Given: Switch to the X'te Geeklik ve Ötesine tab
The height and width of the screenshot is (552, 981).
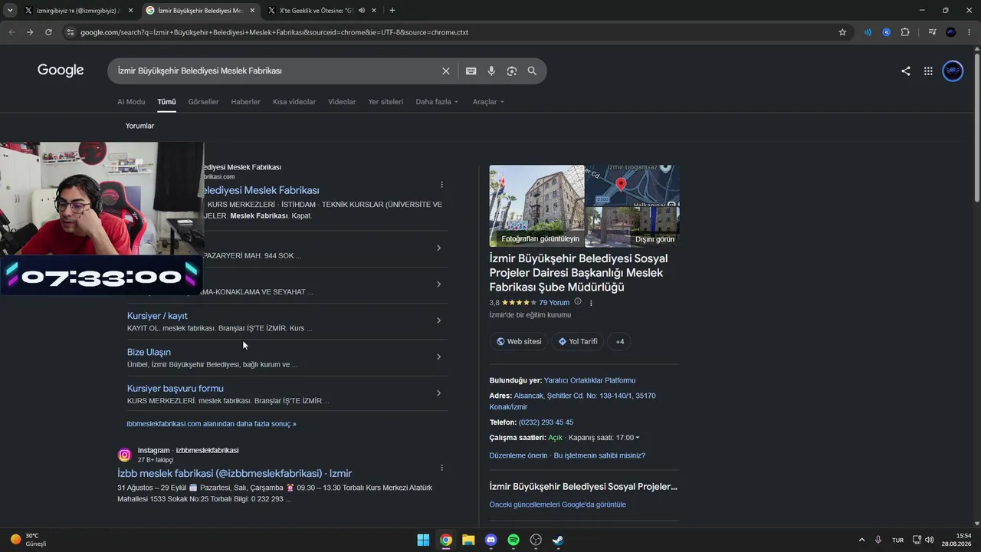Looking at the screenshot, I should [321, 11].
